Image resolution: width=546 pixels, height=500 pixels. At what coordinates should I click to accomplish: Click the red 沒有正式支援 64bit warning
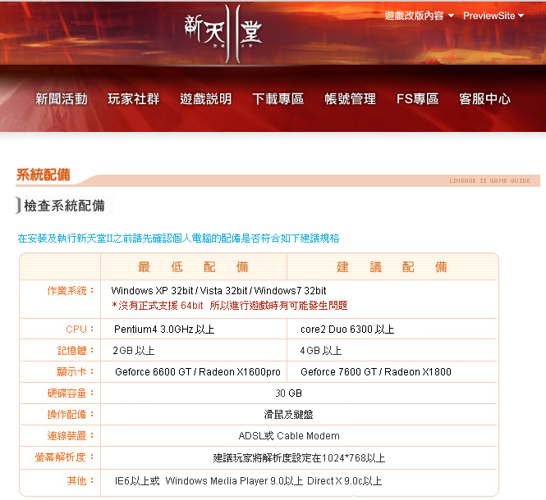coord(229,306)
